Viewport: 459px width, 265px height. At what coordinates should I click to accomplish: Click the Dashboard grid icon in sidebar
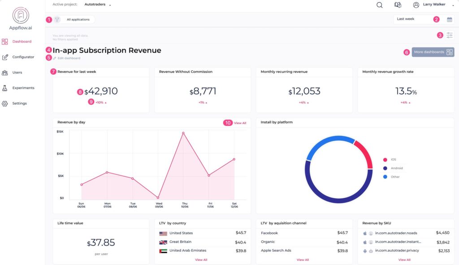(4, 42)
